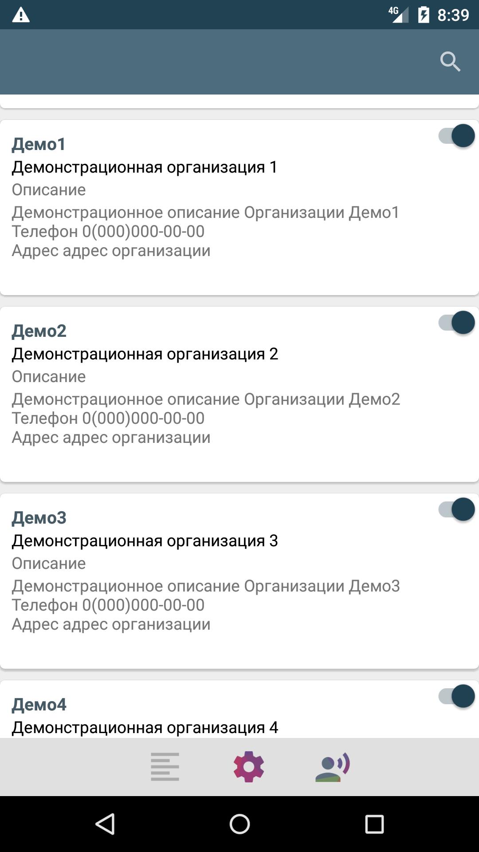Open the list view icon in bottom bar

coord(165,766)
